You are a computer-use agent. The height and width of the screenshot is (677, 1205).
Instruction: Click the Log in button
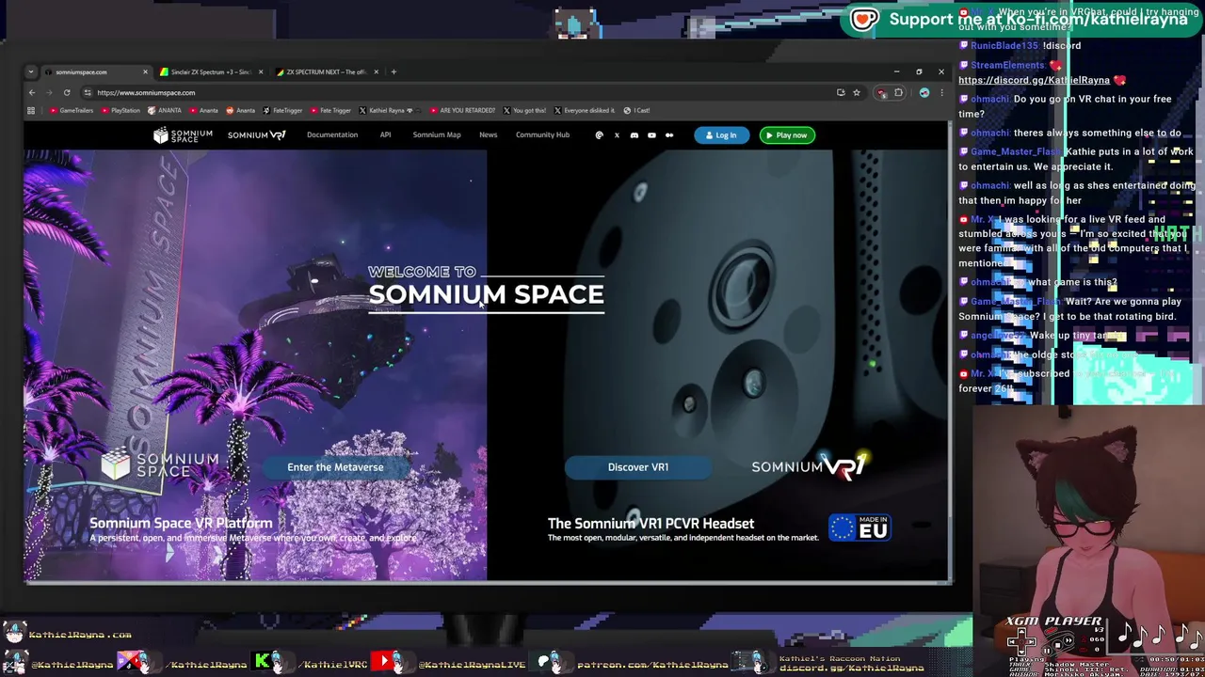(x=722, y=135)
